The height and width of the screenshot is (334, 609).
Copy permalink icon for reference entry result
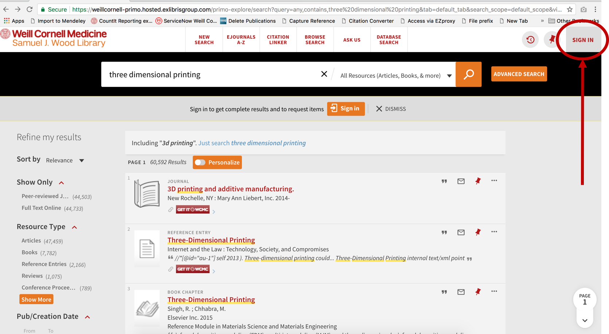[x=171, y=269]
